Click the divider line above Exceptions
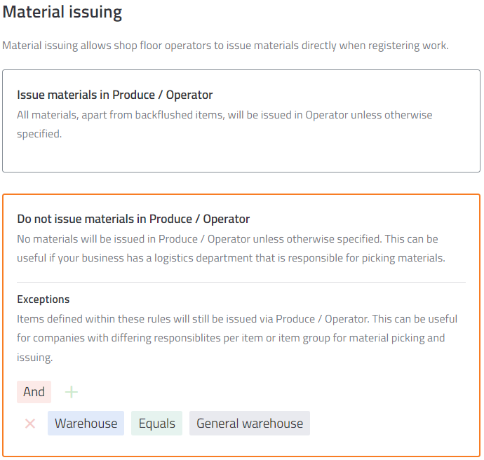The width and height of the screenshot is (484, 460). [241, 283]
